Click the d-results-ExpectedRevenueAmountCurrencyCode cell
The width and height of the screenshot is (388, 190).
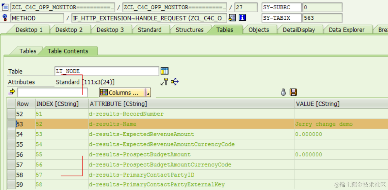(191, 144)
